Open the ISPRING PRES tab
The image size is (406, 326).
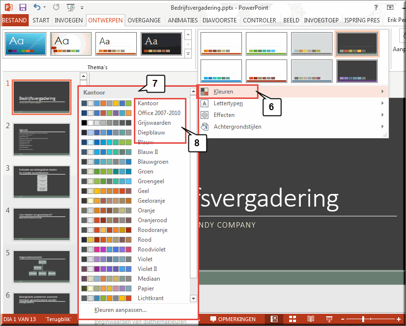click(362, 20)
